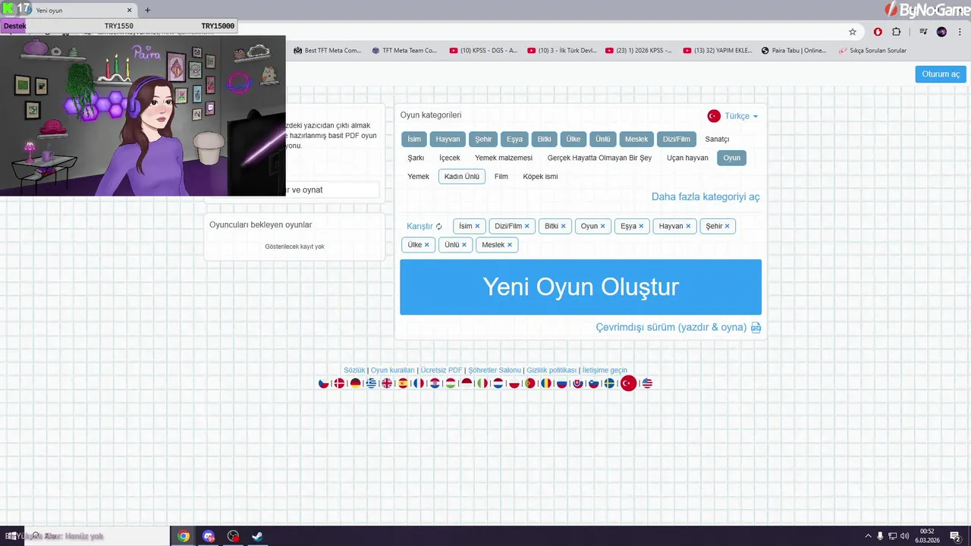Select the Italian flag language icon
The height and width of the screenshot is (546, 971).
coord(482,384)
